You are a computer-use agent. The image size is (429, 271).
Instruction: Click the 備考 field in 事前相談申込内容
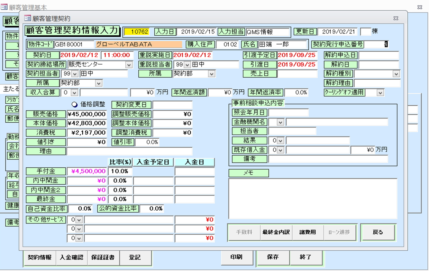[328, 159]
